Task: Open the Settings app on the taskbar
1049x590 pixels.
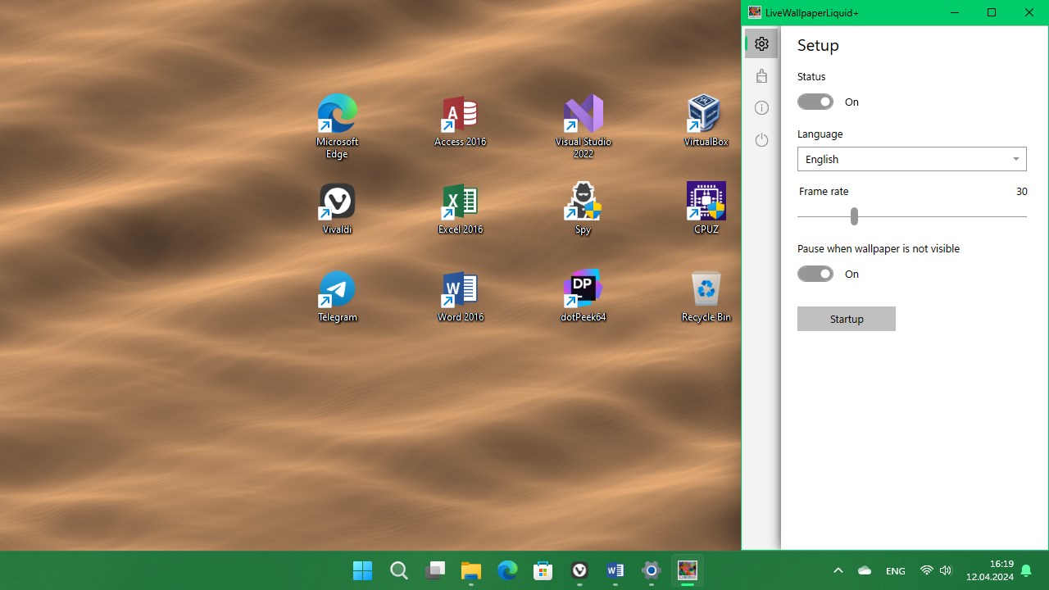Action: [652, 570]
